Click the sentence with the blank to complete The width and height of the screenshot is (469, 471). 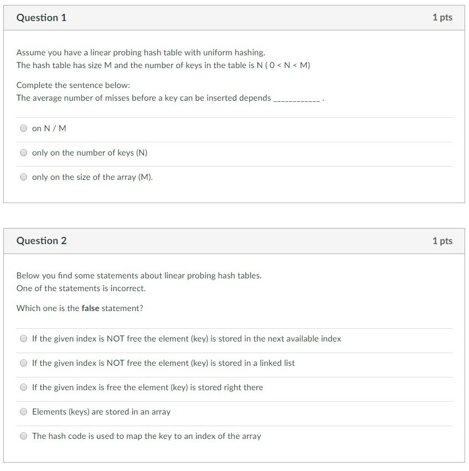coord(169,98)
